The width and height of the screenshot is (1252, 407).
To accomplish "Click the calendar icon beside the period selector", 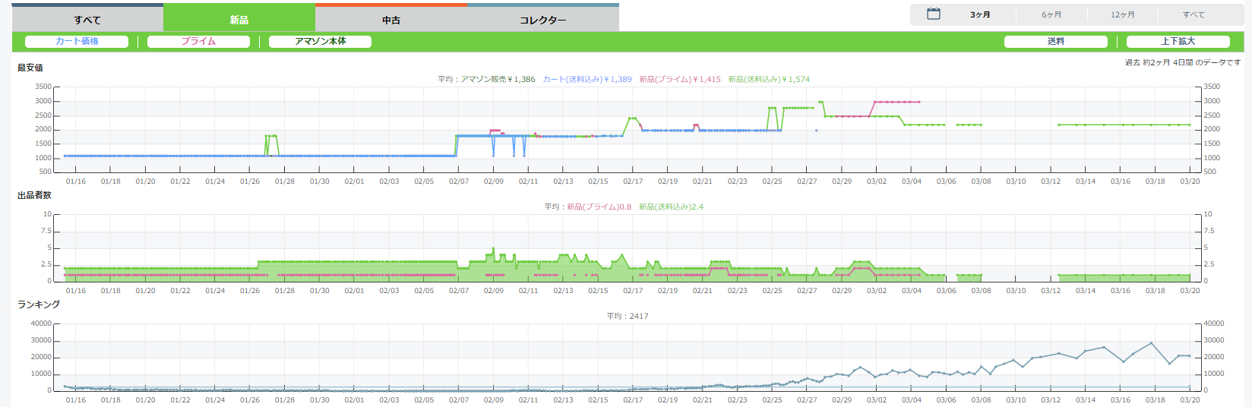I will (934, 14).
